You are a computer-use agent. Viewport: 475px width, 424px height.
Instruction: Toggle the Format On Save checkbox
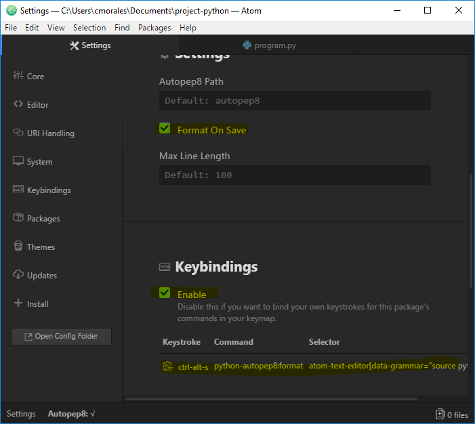click(165, 129)
